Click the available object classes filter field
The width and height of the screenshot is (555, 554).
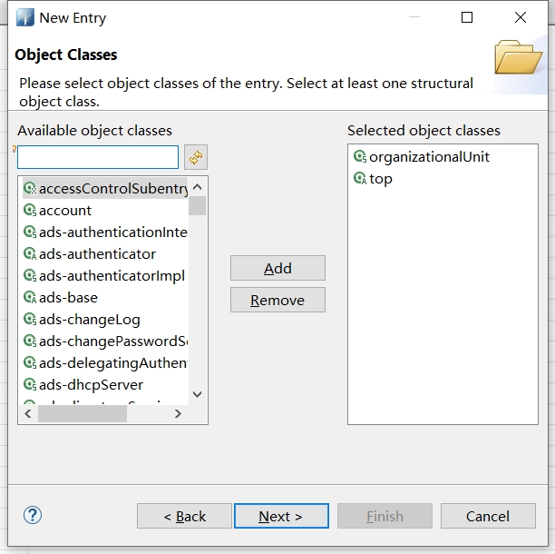click(x=98, y=157)
